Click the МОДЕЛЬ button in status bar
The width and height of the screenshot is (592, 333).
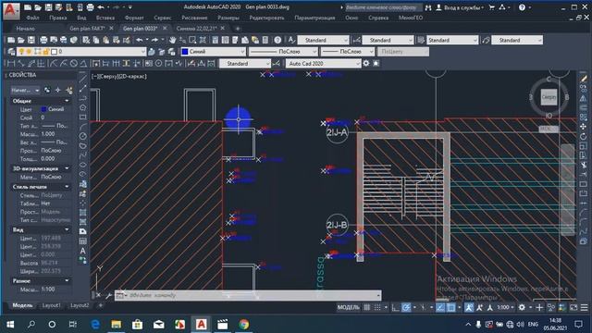[x=348, y=307]
